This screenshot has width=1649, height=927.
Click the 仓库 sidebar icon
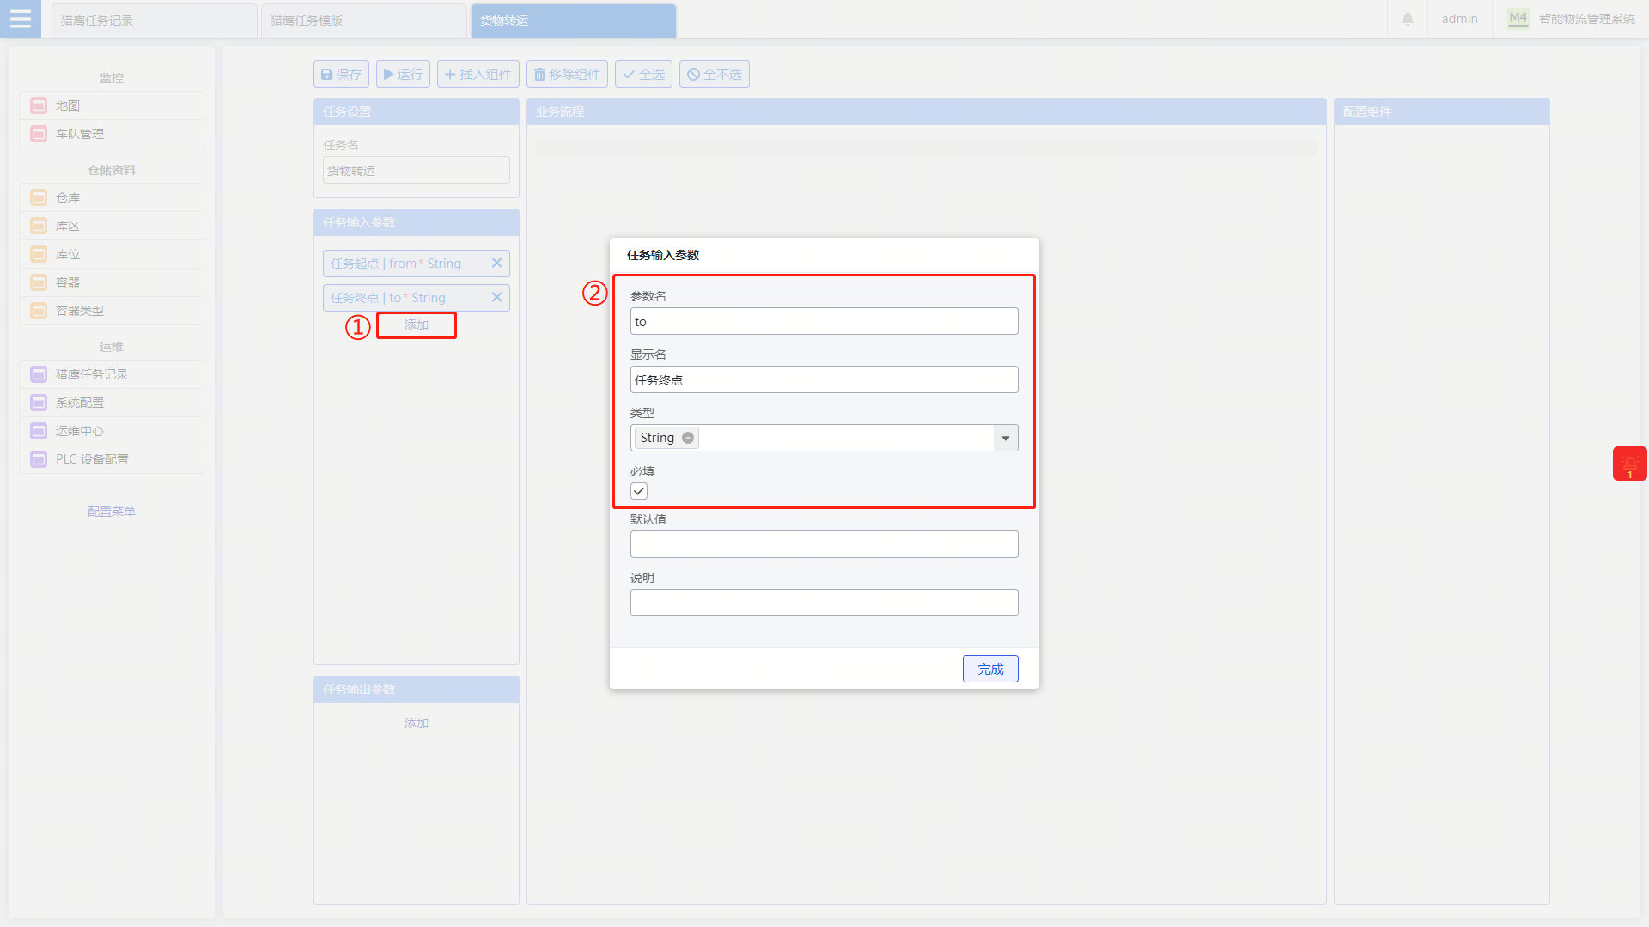pyautogui.click(x=39, y=197)
